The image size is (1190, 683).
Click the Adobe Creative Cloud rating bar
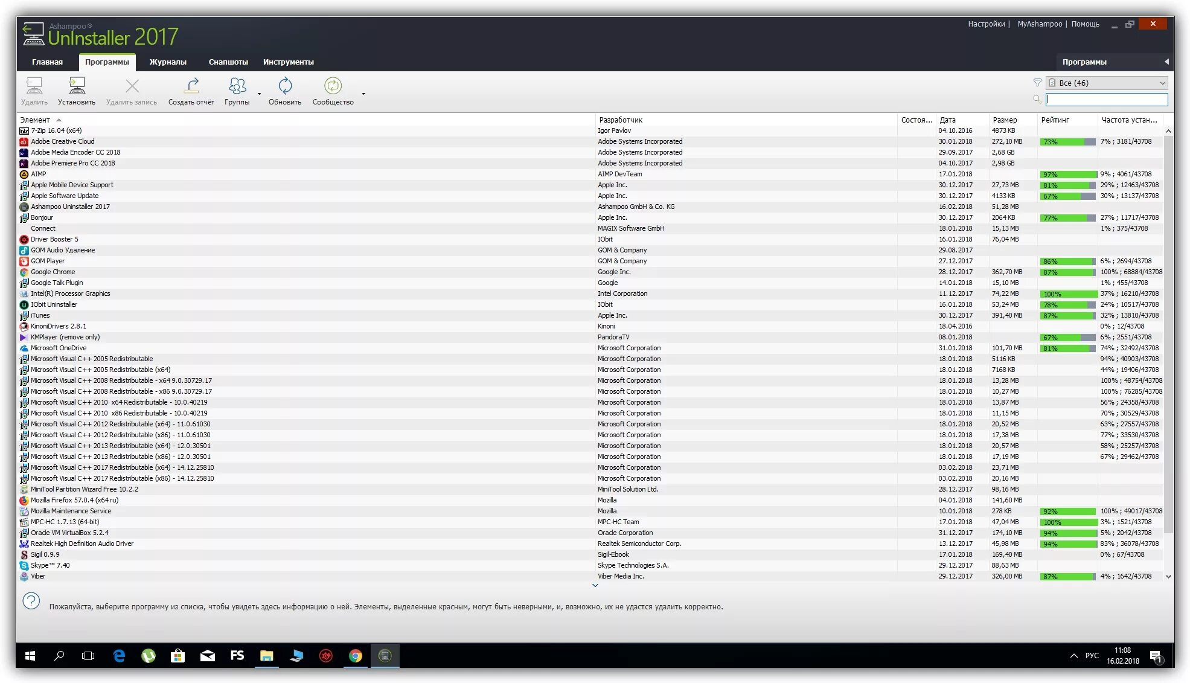[1067, 142]
